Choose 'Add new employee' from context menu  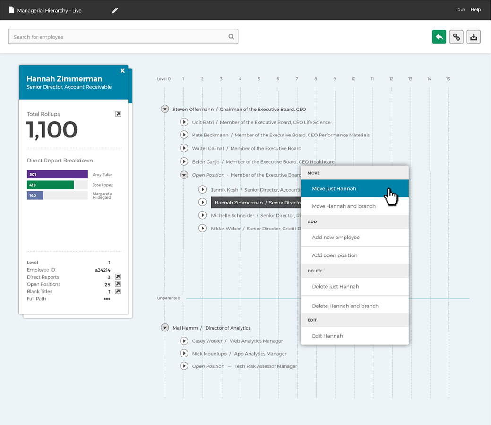point(336,238)
